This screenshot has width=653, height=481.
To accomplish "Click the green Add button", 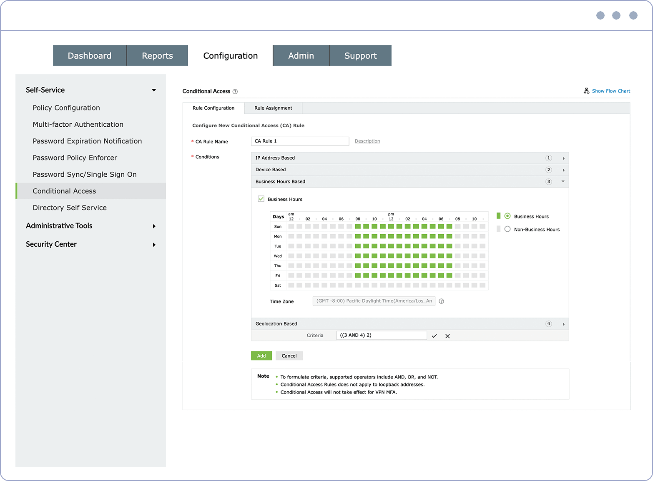I will (x=261, y=356).
